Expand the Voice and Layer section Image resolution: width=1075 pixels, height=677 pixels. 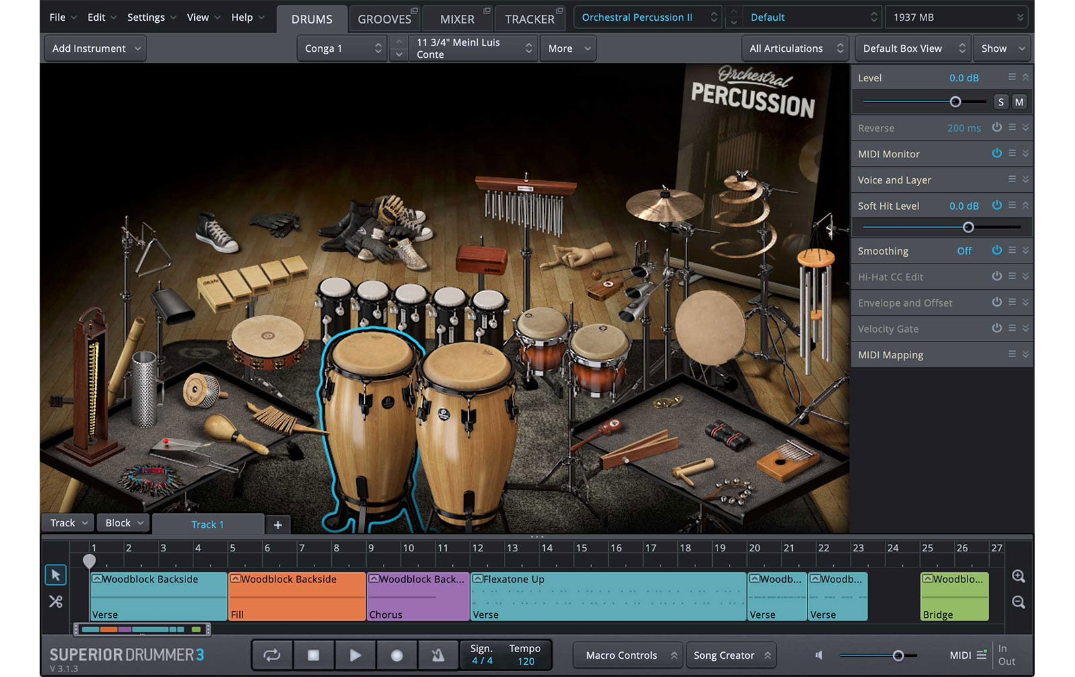[1026, 180]
